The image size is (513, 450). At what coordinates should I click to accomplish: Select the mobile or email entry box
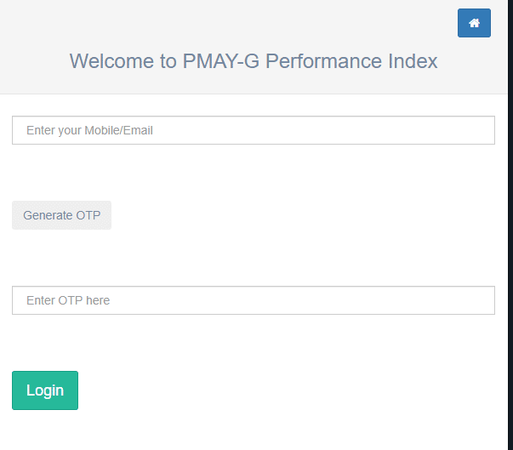tap(254, 130)
